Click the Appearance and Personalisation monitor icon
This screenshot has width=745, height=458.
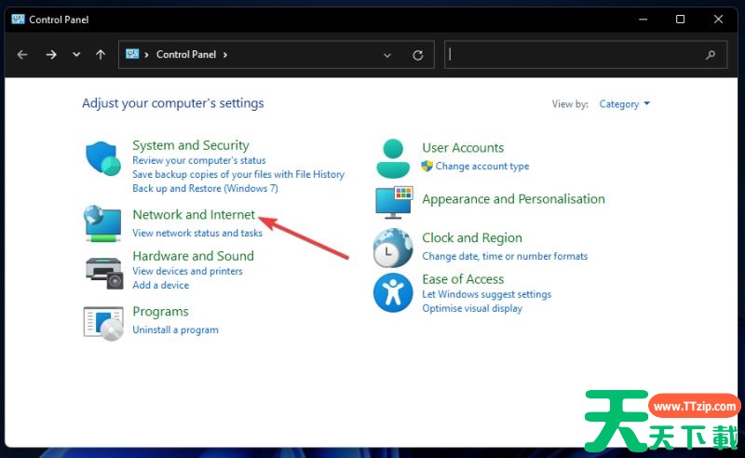(392, 201)
